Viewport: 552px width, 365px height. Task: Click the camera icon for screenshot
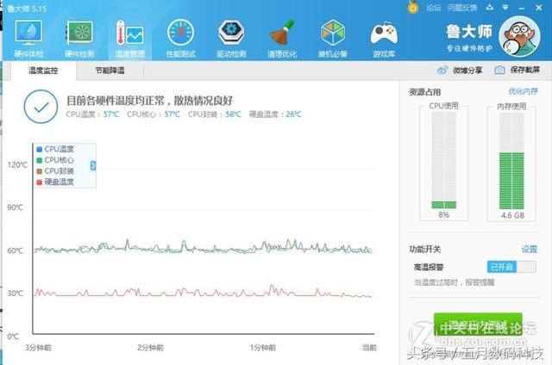tap(499, 70)
